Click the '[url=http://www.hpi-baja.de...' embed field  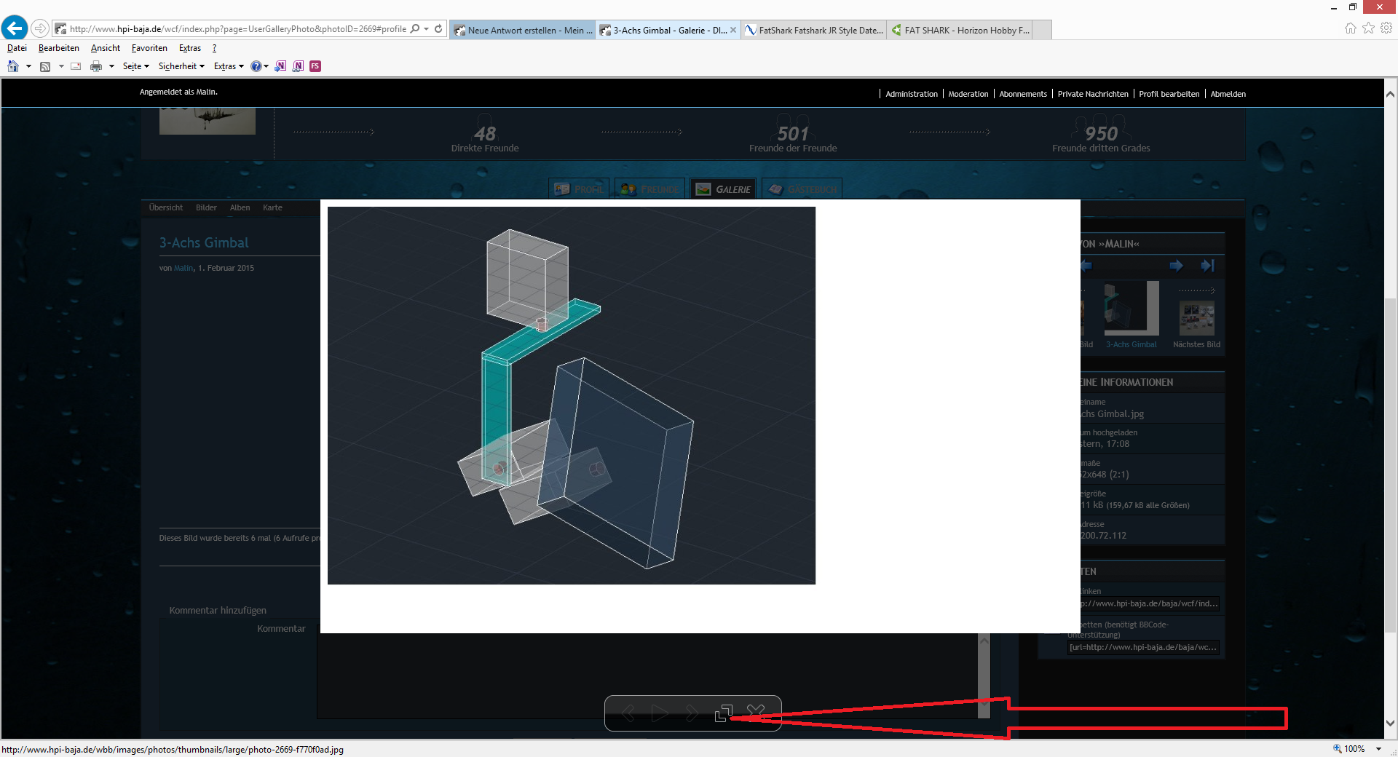click(x=1143, y=647)
